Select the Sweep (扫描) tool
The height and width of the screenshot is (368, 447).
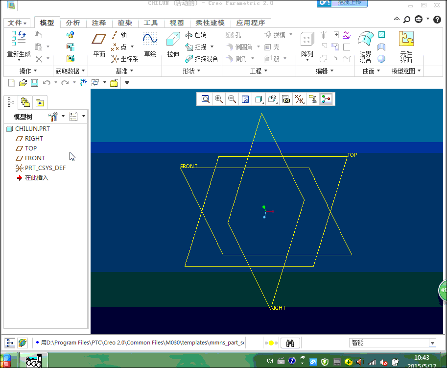tap(196, 47)
